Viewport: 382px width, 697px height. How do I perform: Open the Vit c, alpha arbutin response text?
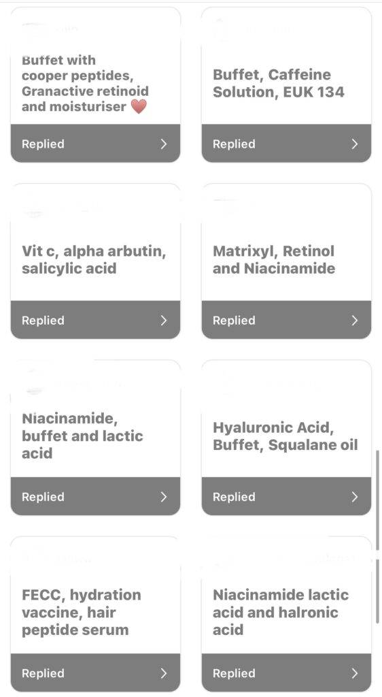pyautogui.click(x=94, y=259)
